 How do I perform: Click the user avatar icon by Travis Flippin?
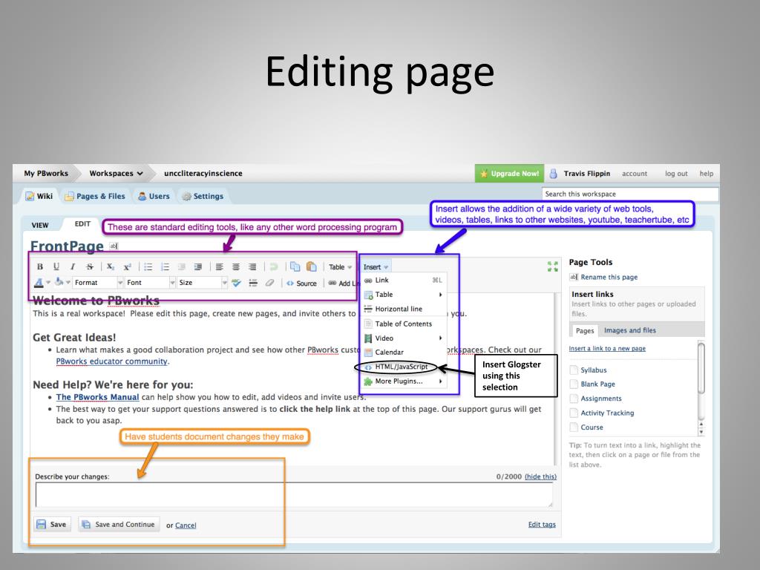pos(553,174)
